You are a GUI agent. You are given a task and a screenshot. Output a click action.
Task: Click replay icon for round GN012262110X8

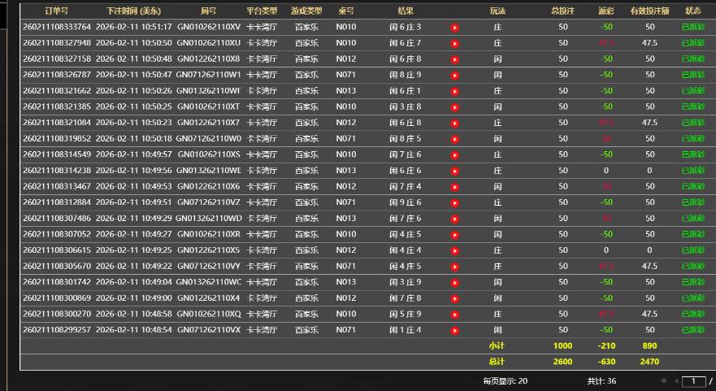tap(455, 59)
